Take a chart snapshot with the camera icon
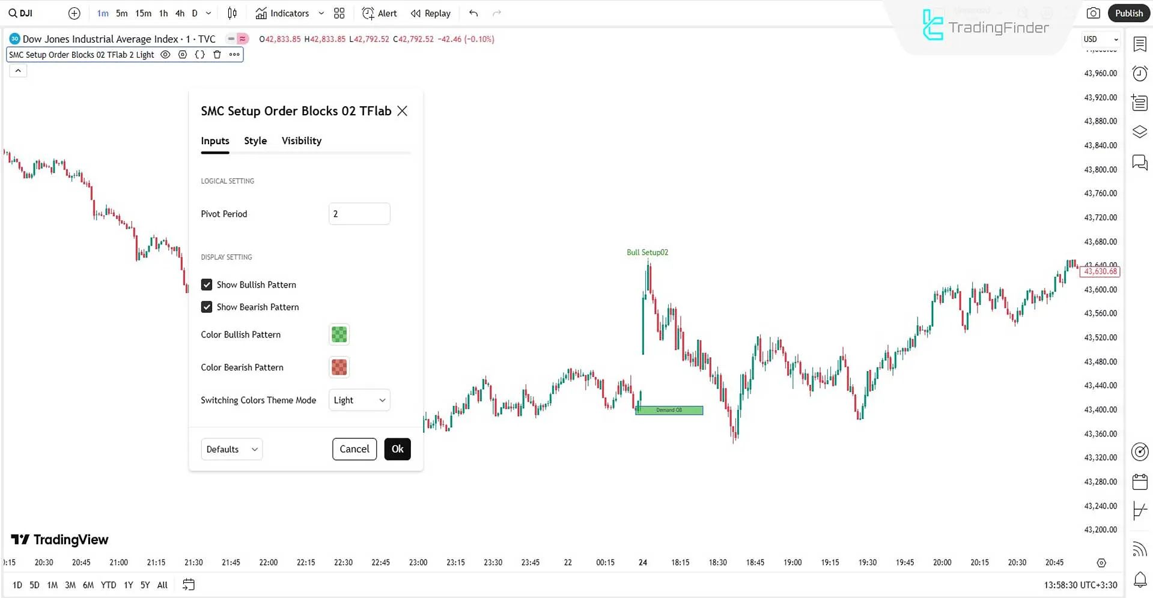 1093,13
